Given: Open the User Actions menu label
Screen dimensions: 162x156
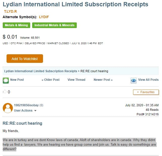Looking at the screenshot, I should tap(23, 111).
